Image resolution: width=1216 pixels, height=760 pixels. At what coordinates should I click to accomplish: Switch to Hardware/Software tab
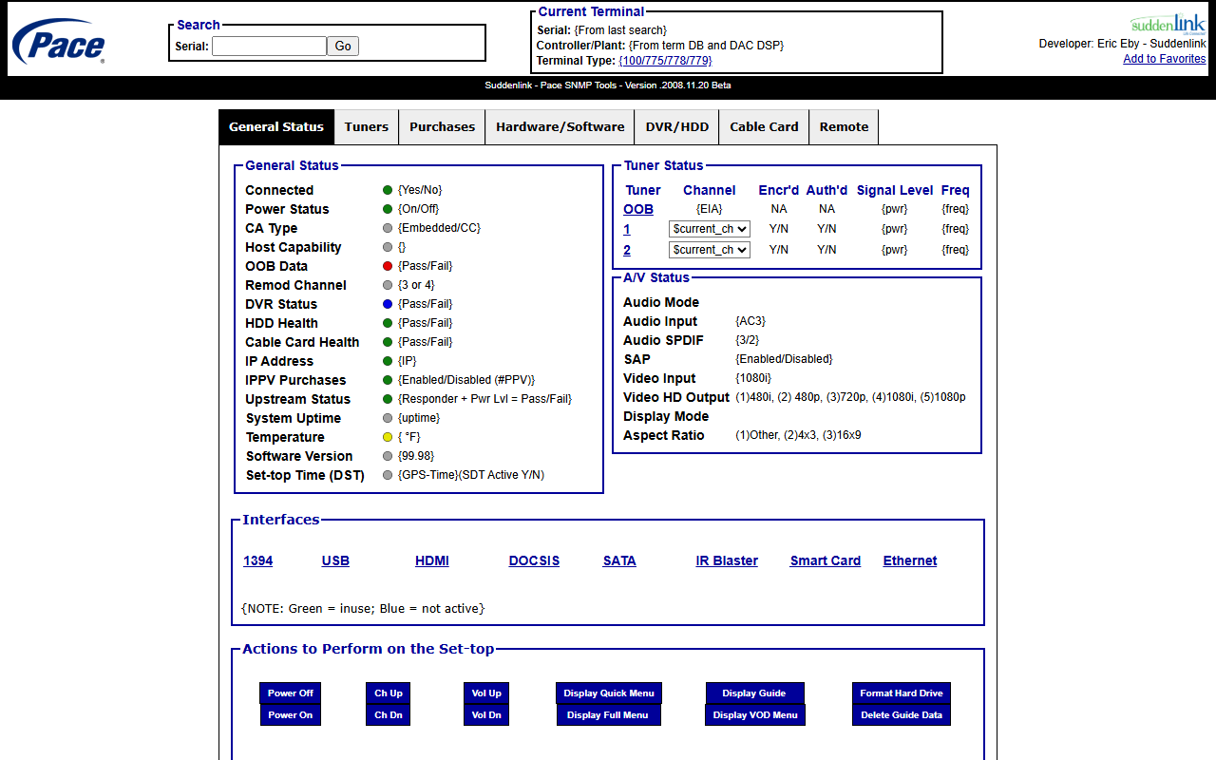[560, 127]
